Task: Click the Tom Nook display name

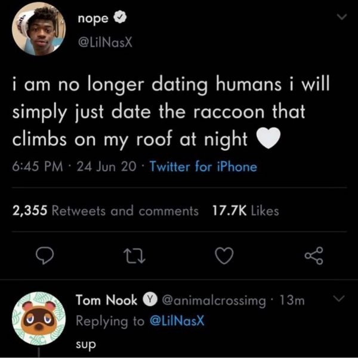Action: pyautogui.click(x=107, y=300)
